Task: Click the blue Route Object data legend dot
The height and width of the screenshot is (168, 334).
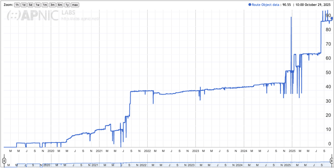Action: click(x=250, y=5)
